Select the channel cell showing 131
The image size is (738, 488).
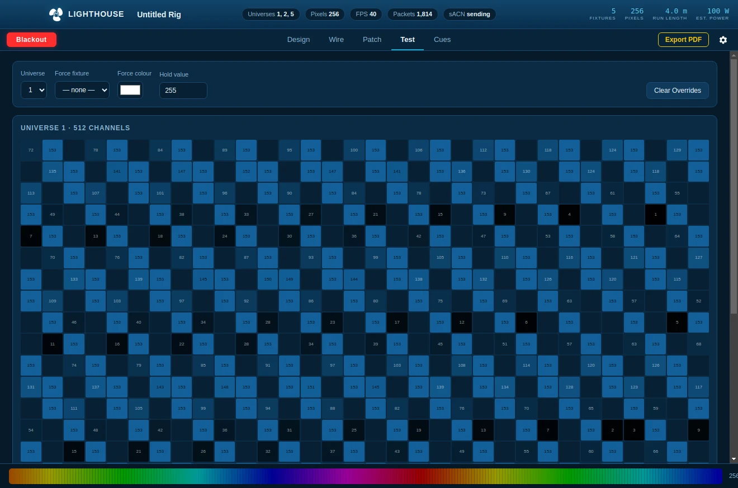(x=31, y=387)
